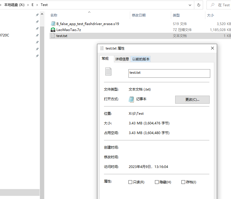
Task: Click the filename field showing test.txt
Action: 169,73
